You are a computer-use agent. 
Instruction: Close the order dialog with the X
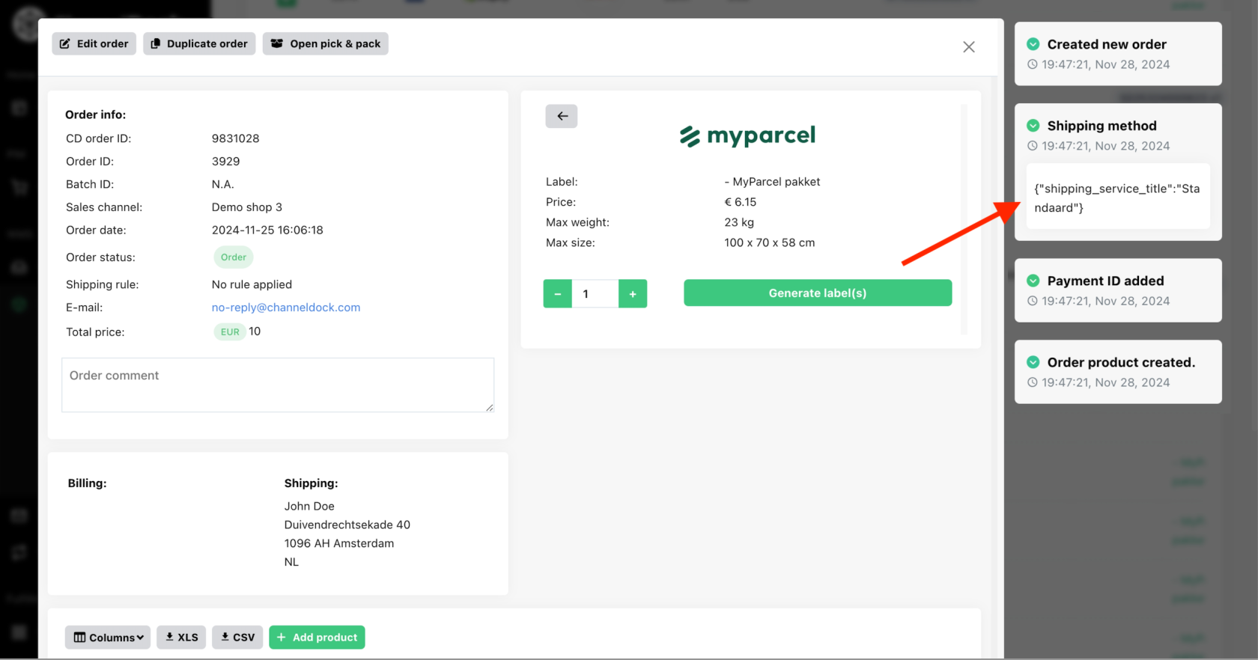(x=969, y=47)
